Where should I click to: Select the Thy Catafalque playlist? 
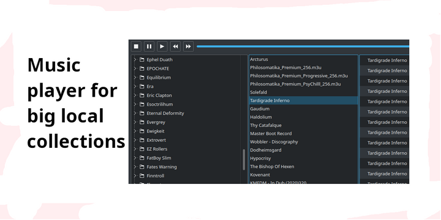(x=303, y=125)
